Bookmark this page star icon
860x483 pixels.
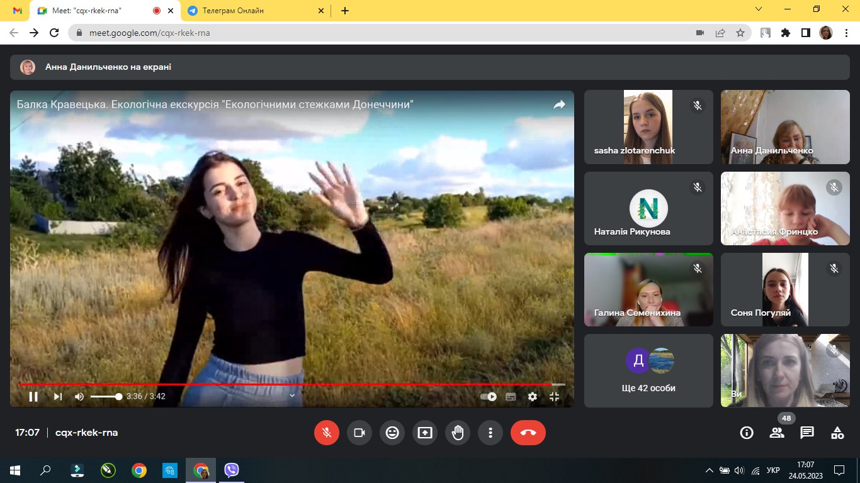pyautogui.click(x=740, y=33)
